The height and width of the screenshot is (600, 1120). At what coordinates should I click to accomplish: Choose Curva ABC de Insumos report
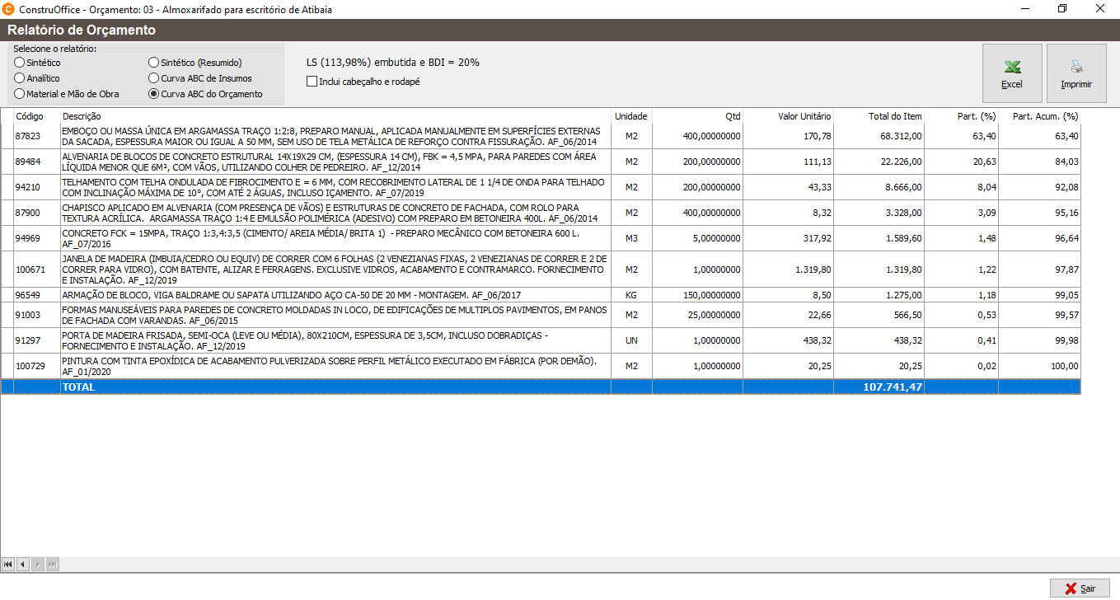coord(200,78)
